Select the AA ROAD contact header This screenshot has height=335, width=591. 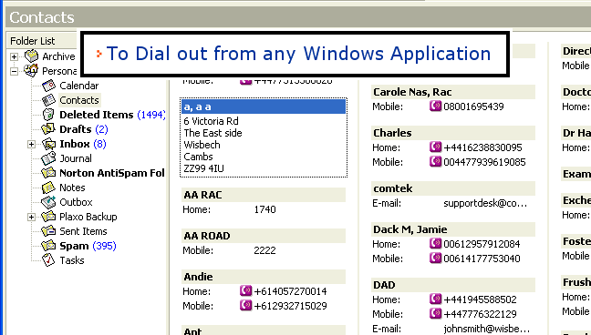point(264,236)
